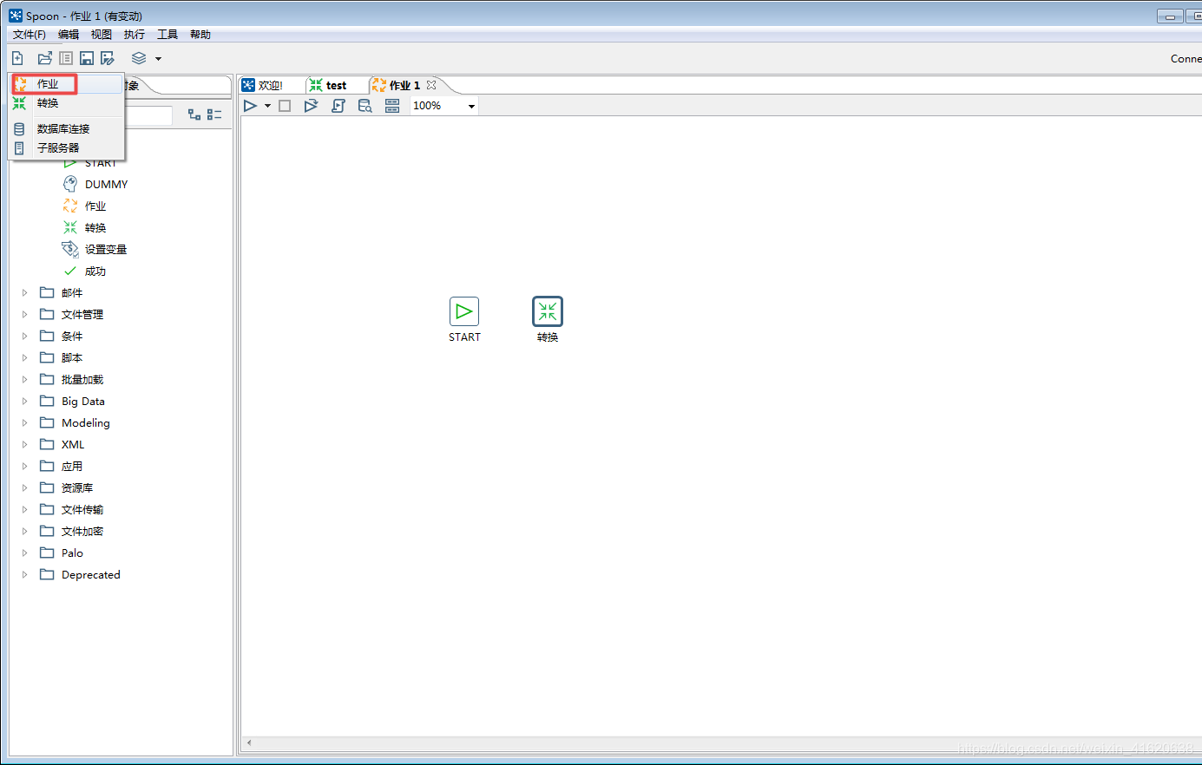The height and width of the screenshot is (765, 1202).
Task: Select DUMMY entry in the tree
Action: 106,185
